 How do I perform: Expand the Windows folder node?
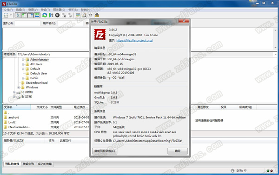point(19,87)
